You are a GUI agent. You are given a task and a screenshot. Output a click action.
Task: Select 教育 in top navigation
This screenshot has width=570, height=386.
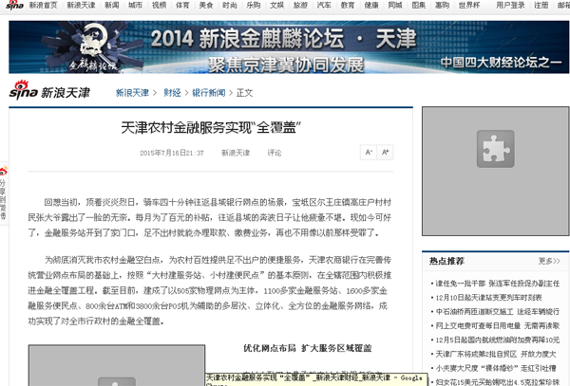[348, 5]
